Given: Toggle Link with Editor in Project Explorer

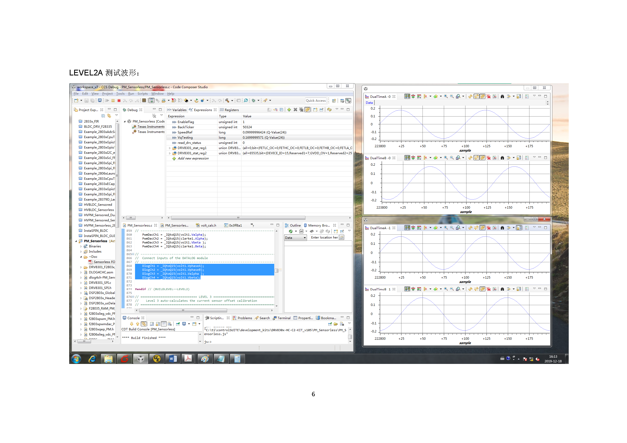Looking at the screenshot, I should [109, 116].
